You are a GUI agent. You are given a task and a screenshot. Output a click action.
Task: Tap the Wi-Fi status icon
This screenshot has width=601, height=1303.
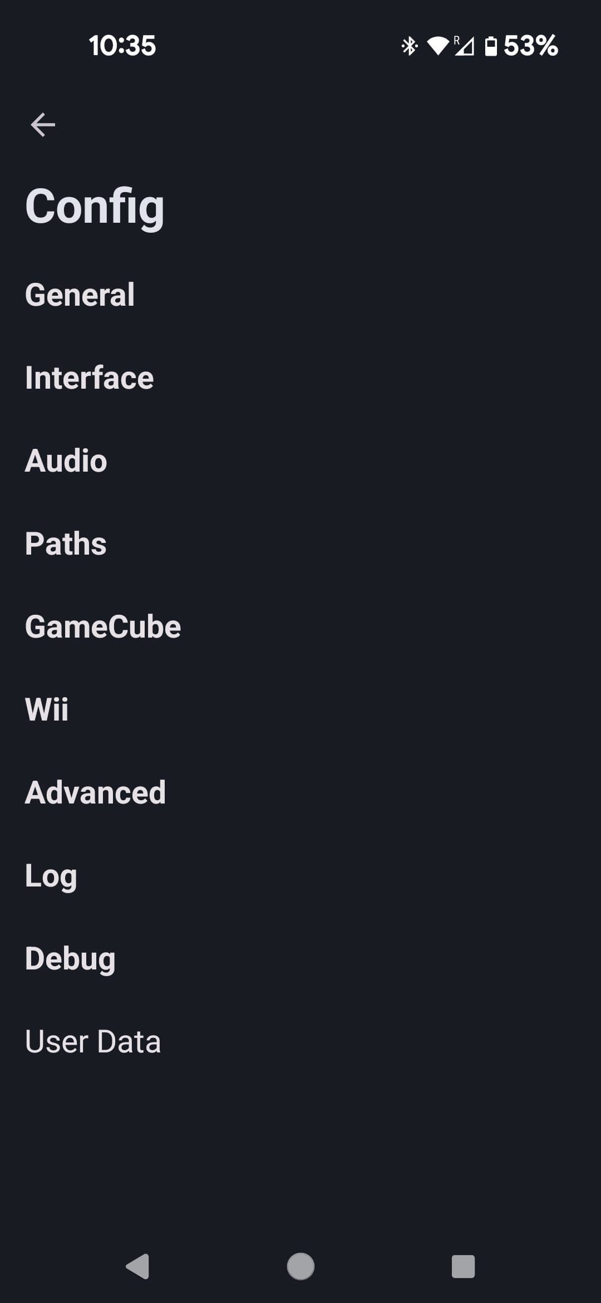[438, 46]
